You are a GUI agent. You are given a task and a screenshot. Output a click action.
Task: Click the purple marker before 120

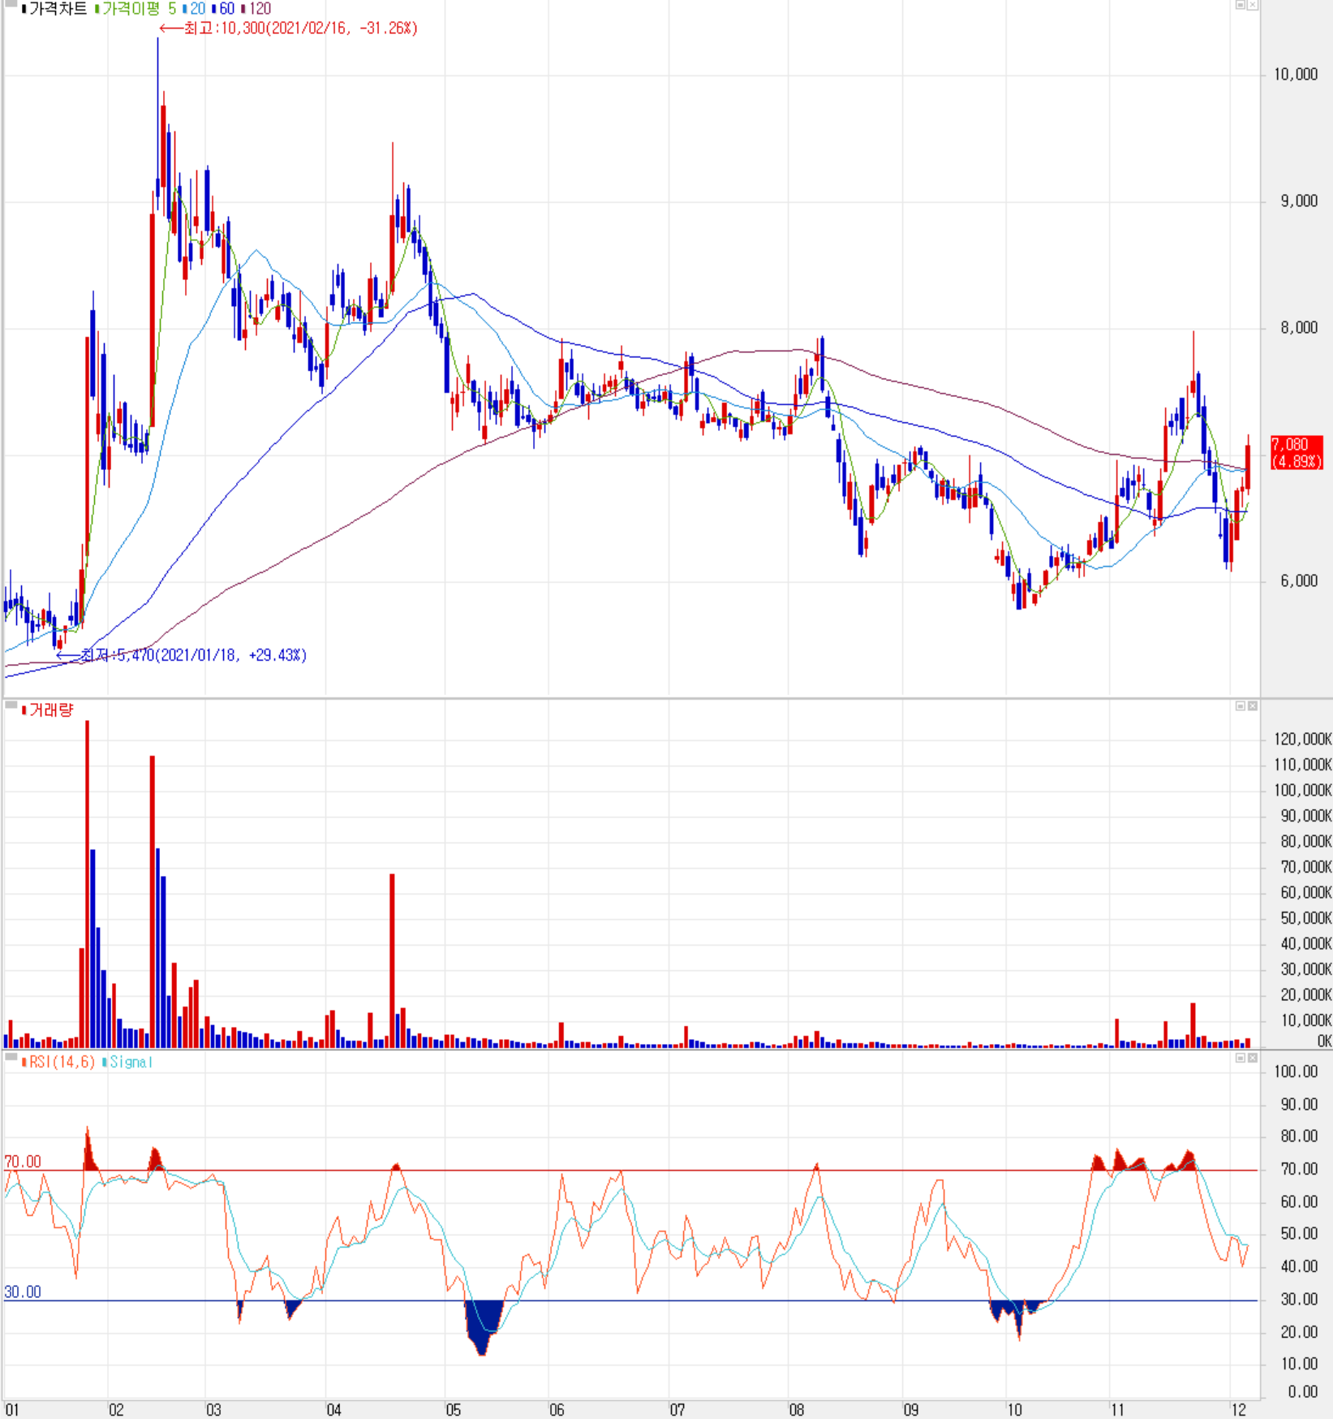tap(243, 9)
